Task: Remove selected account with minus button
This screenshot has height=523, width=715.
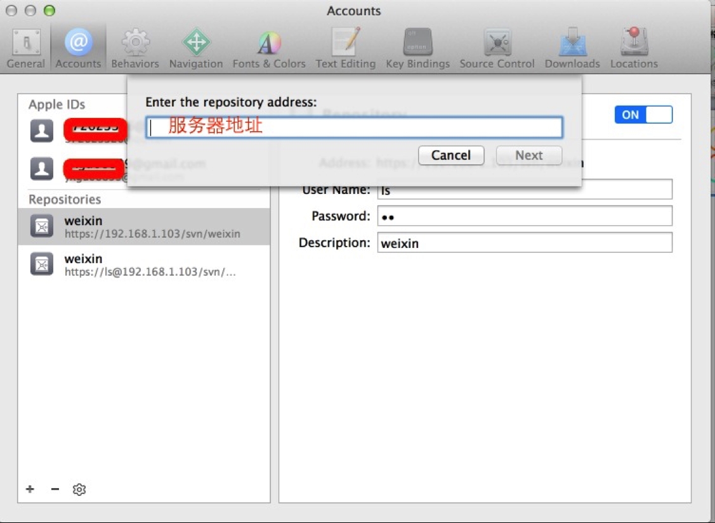Action: (x=55, y=489)
